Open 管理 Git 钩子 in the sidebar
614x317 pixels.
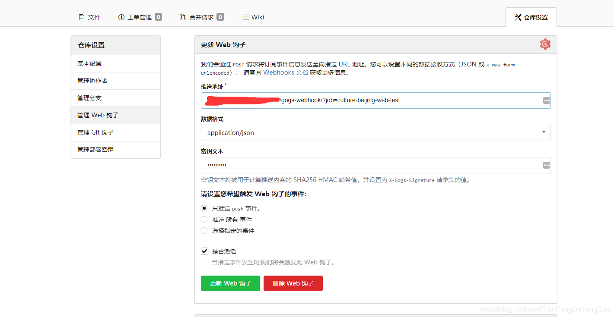point(115,132)
